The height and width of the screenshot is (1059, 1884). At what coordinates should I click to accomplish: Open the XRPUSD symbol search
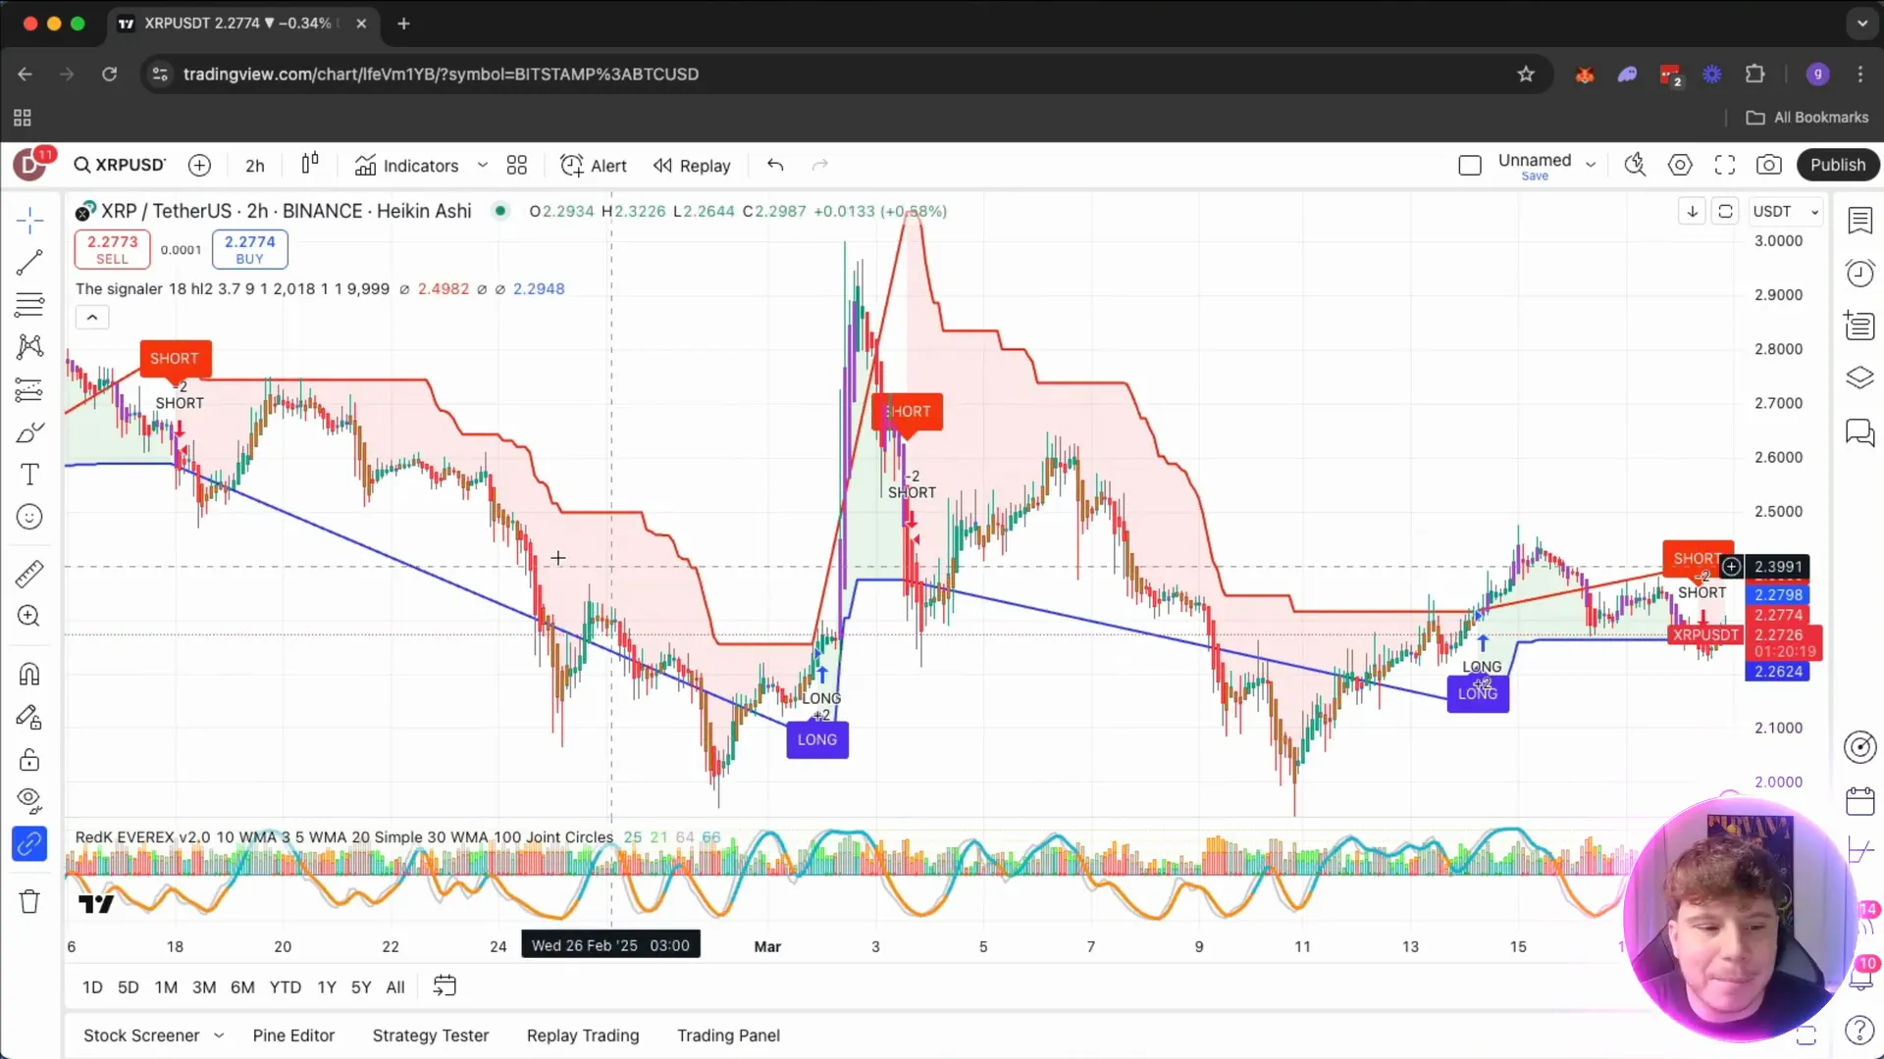(x=121, y=165)
